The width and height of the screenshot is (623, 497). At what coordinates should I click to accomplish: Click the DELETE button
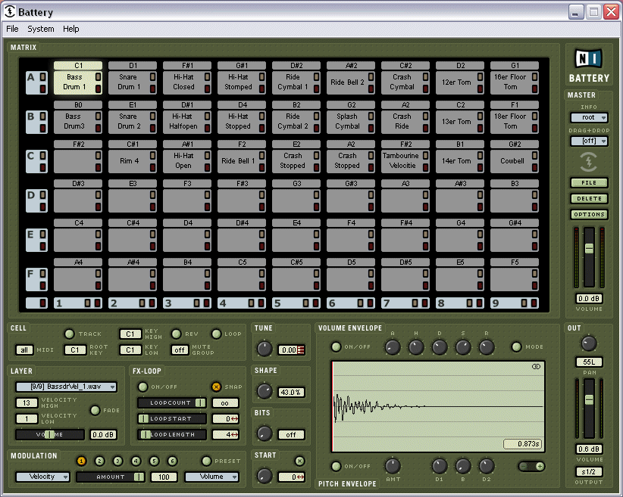(x=589, y=198)
